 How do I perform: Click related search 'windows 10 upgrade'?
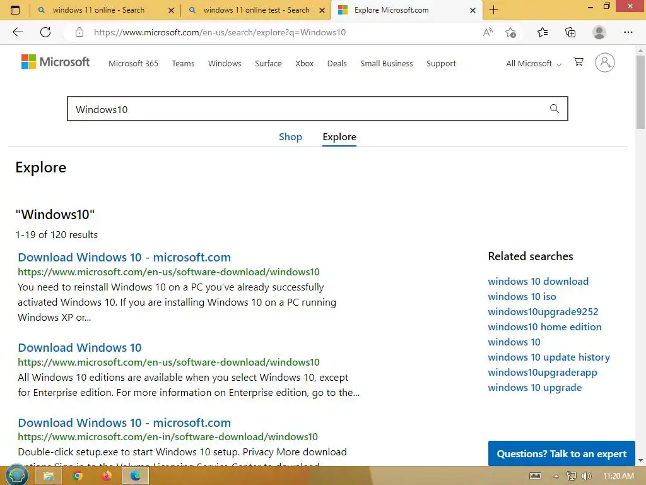(x=535, y=388)
